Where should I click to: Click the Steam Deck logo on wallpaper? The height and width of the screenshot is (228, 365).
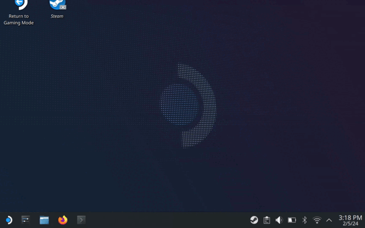(188, 106)
